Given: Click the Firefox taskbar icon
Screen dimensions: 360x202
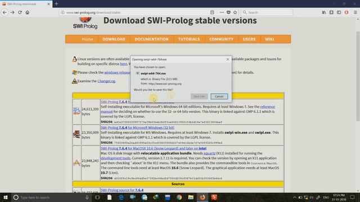Looking at the screenshot, I should pyautogui.click(x=202, y=197).
